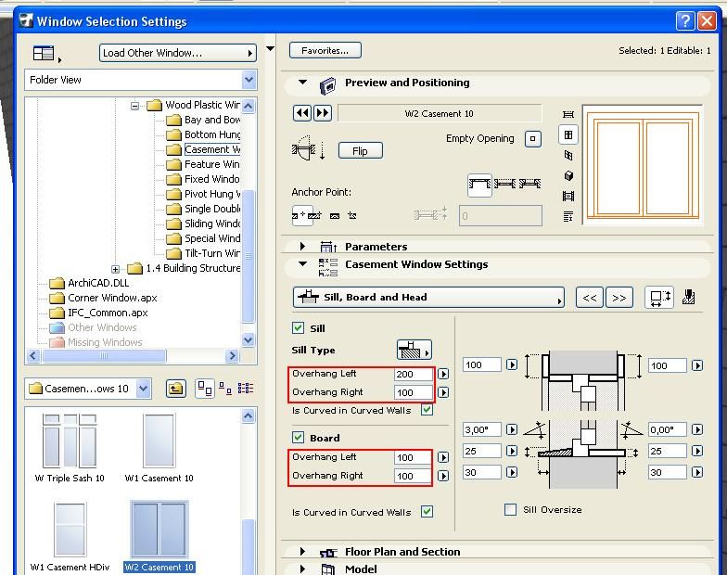The image size is (727, 575).
Task: Click the Sill Type selector icon
Action: (414, 350)
